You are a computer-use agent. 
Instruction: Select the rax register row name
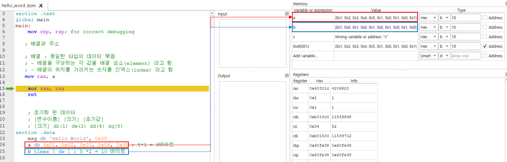300,88
